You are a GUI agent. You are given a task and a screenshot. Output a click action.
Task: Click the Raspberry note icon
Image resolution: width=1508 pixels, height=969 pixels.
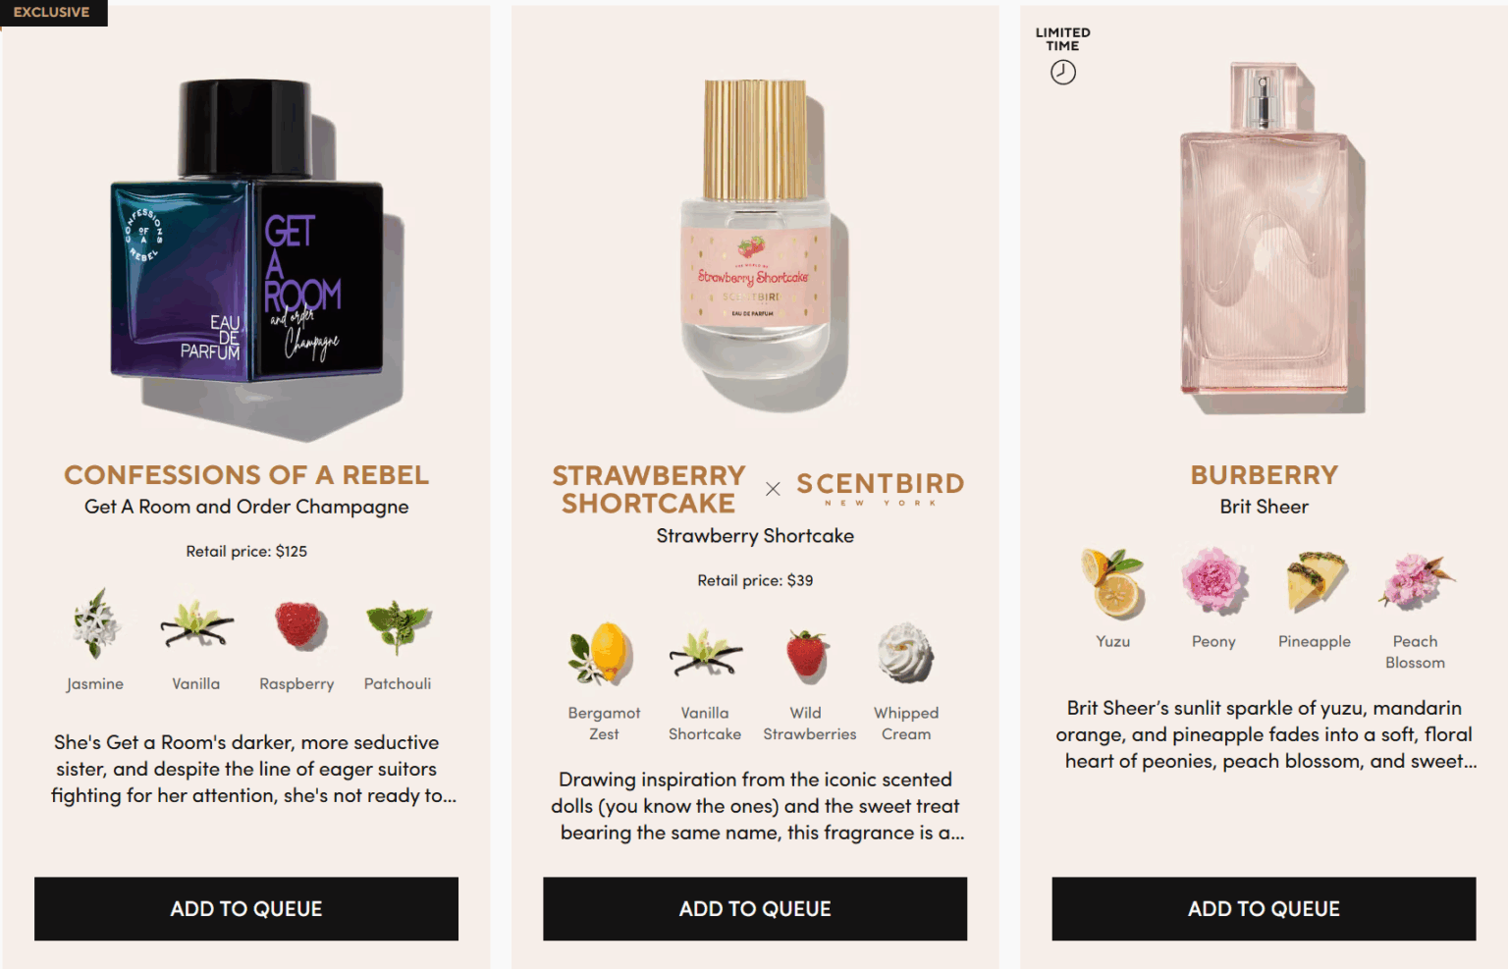pyautogui.click(x=297, y=624)
